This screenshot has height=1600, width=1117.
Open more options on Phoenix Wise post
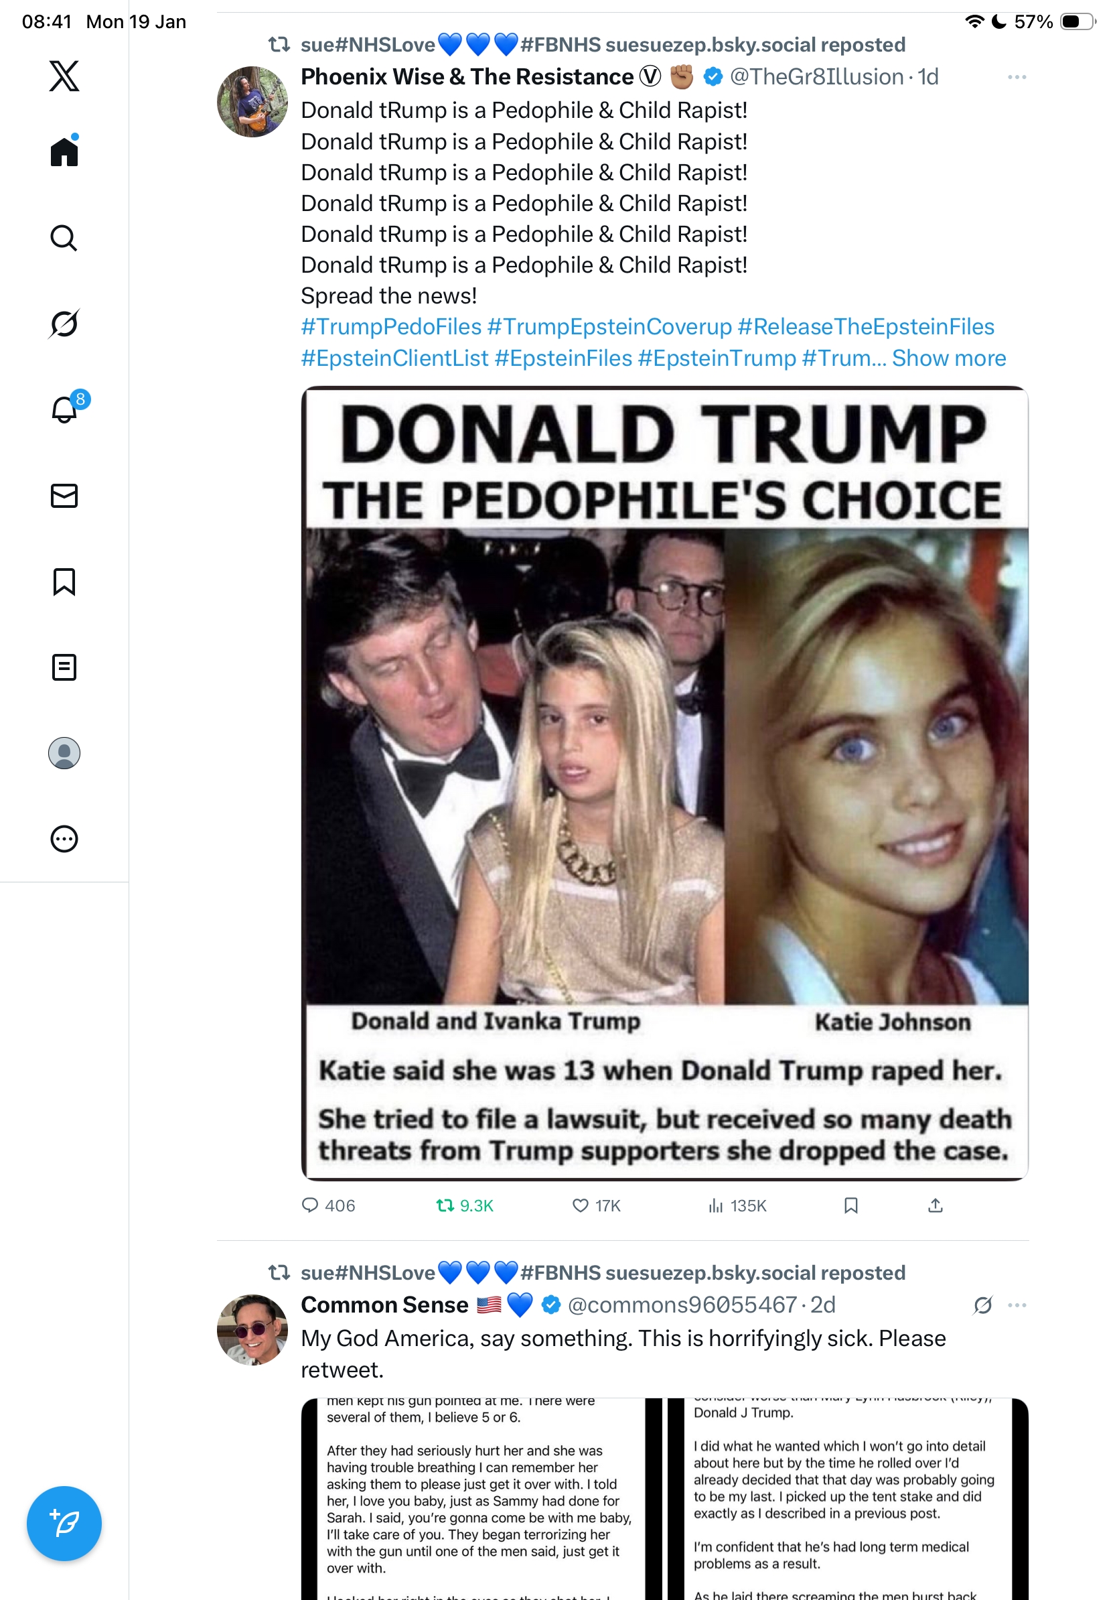click(x=1017, y=76)
